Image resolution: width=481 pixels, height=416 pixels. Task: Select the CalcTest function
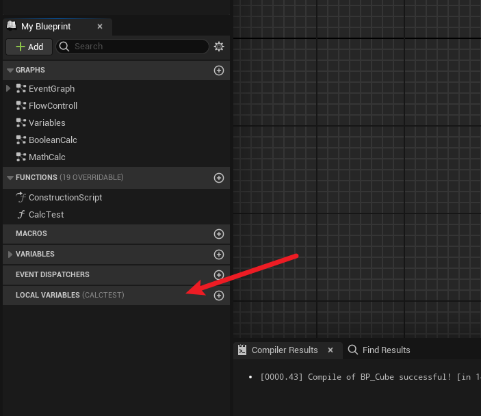coord(46,214)
